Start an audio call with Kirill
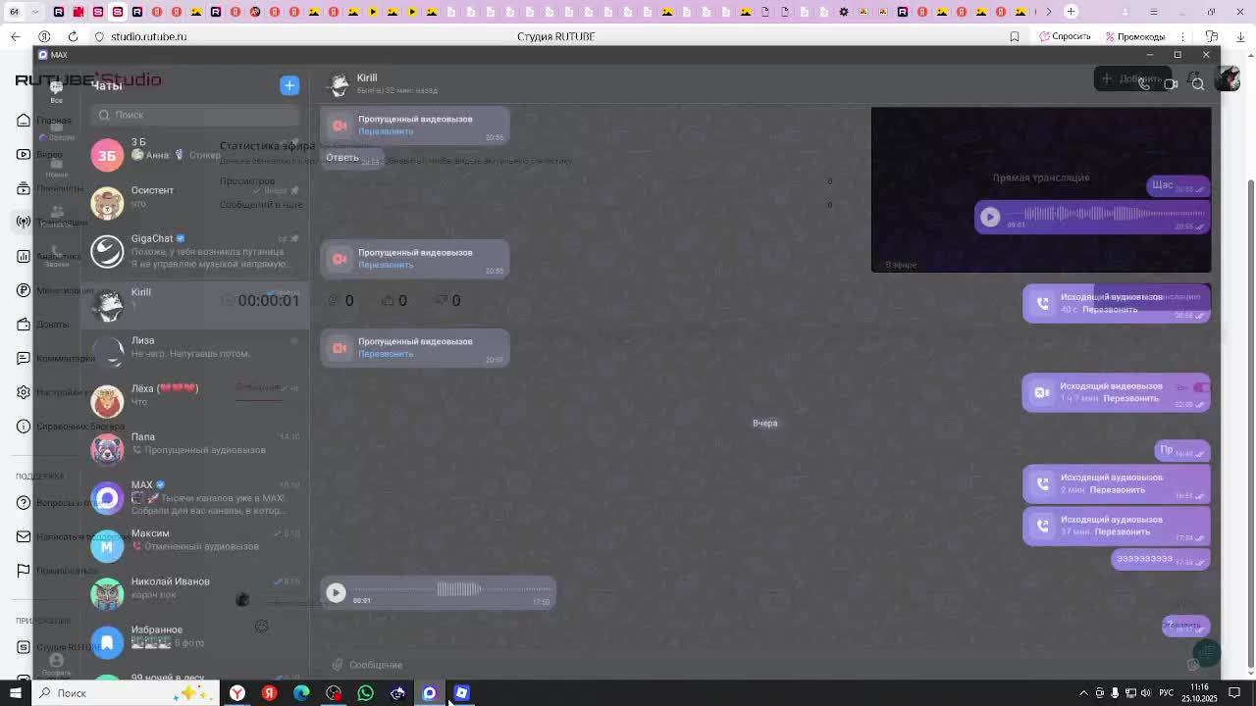 pos(1144,84)
